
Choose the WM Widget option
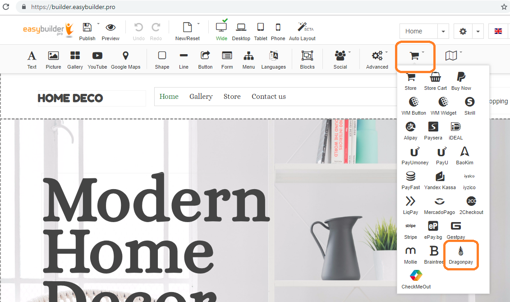tap(443, 106)
